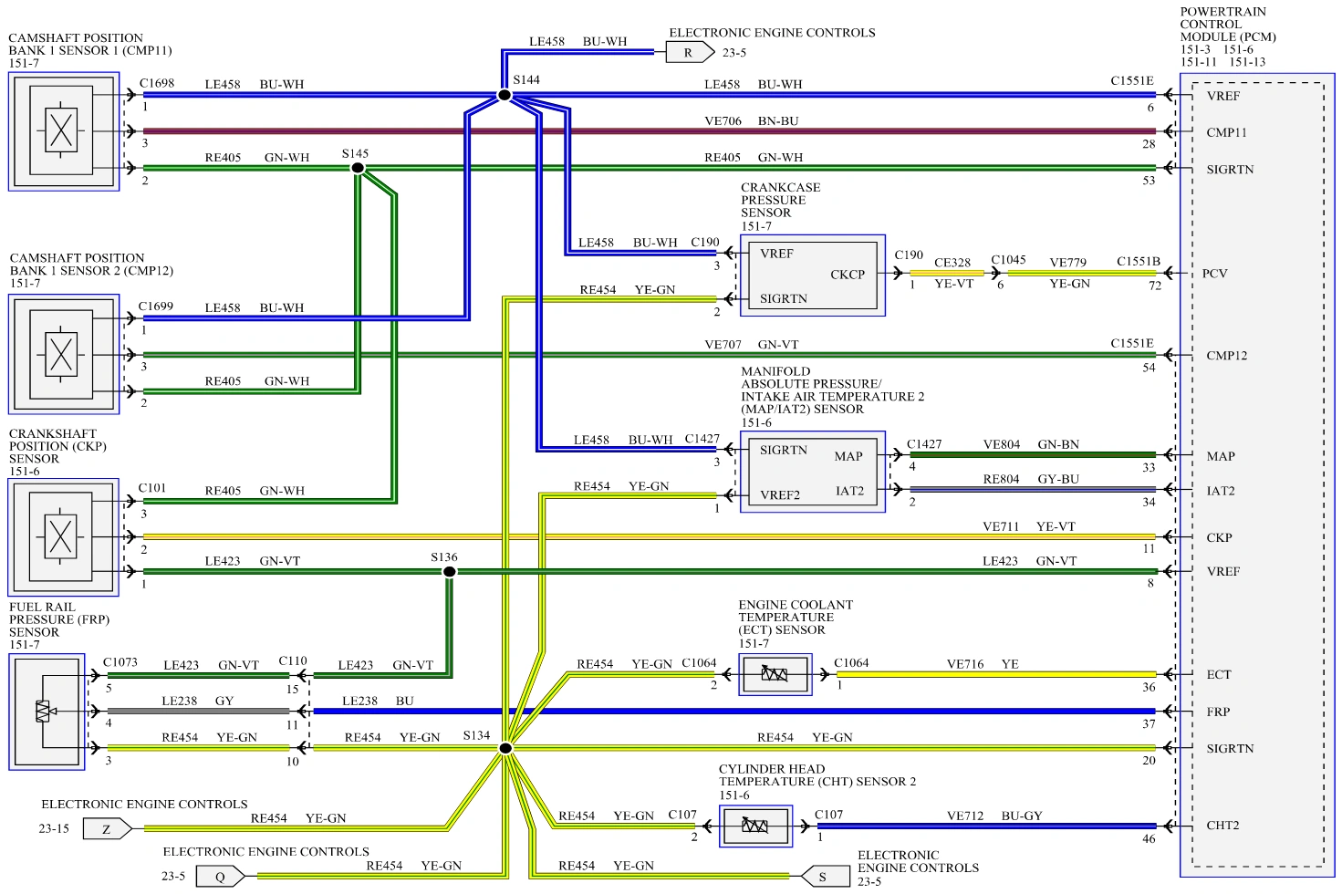The height and width of the screenshot is (894, 1342).
Task: Select the MAP/IAT2 sensor component box
Action: coord(812,472)
